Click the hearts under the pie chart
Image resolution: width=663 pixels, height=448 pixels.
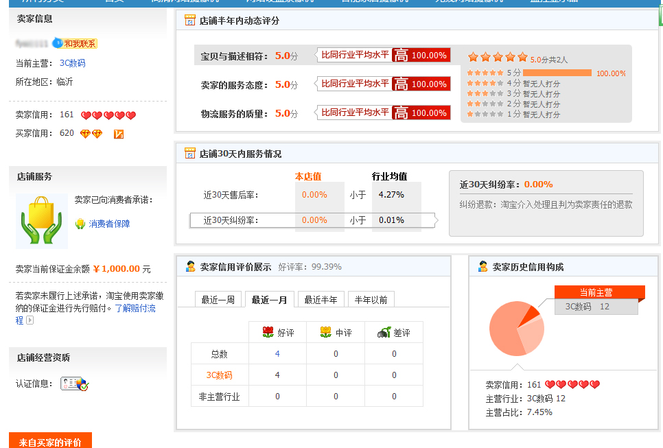(572, 385)
